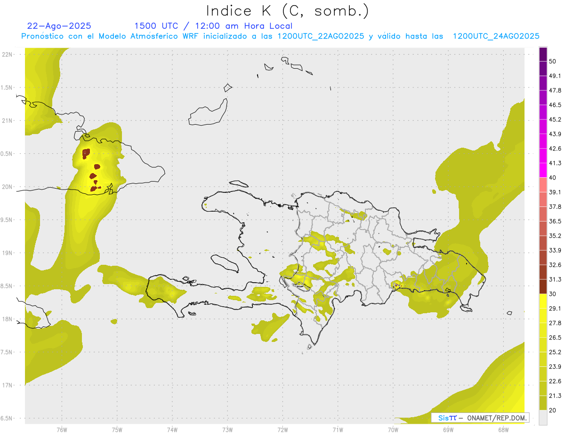
Task: Click the colorbar value '47.8'
Action: [x=555, y=90]
